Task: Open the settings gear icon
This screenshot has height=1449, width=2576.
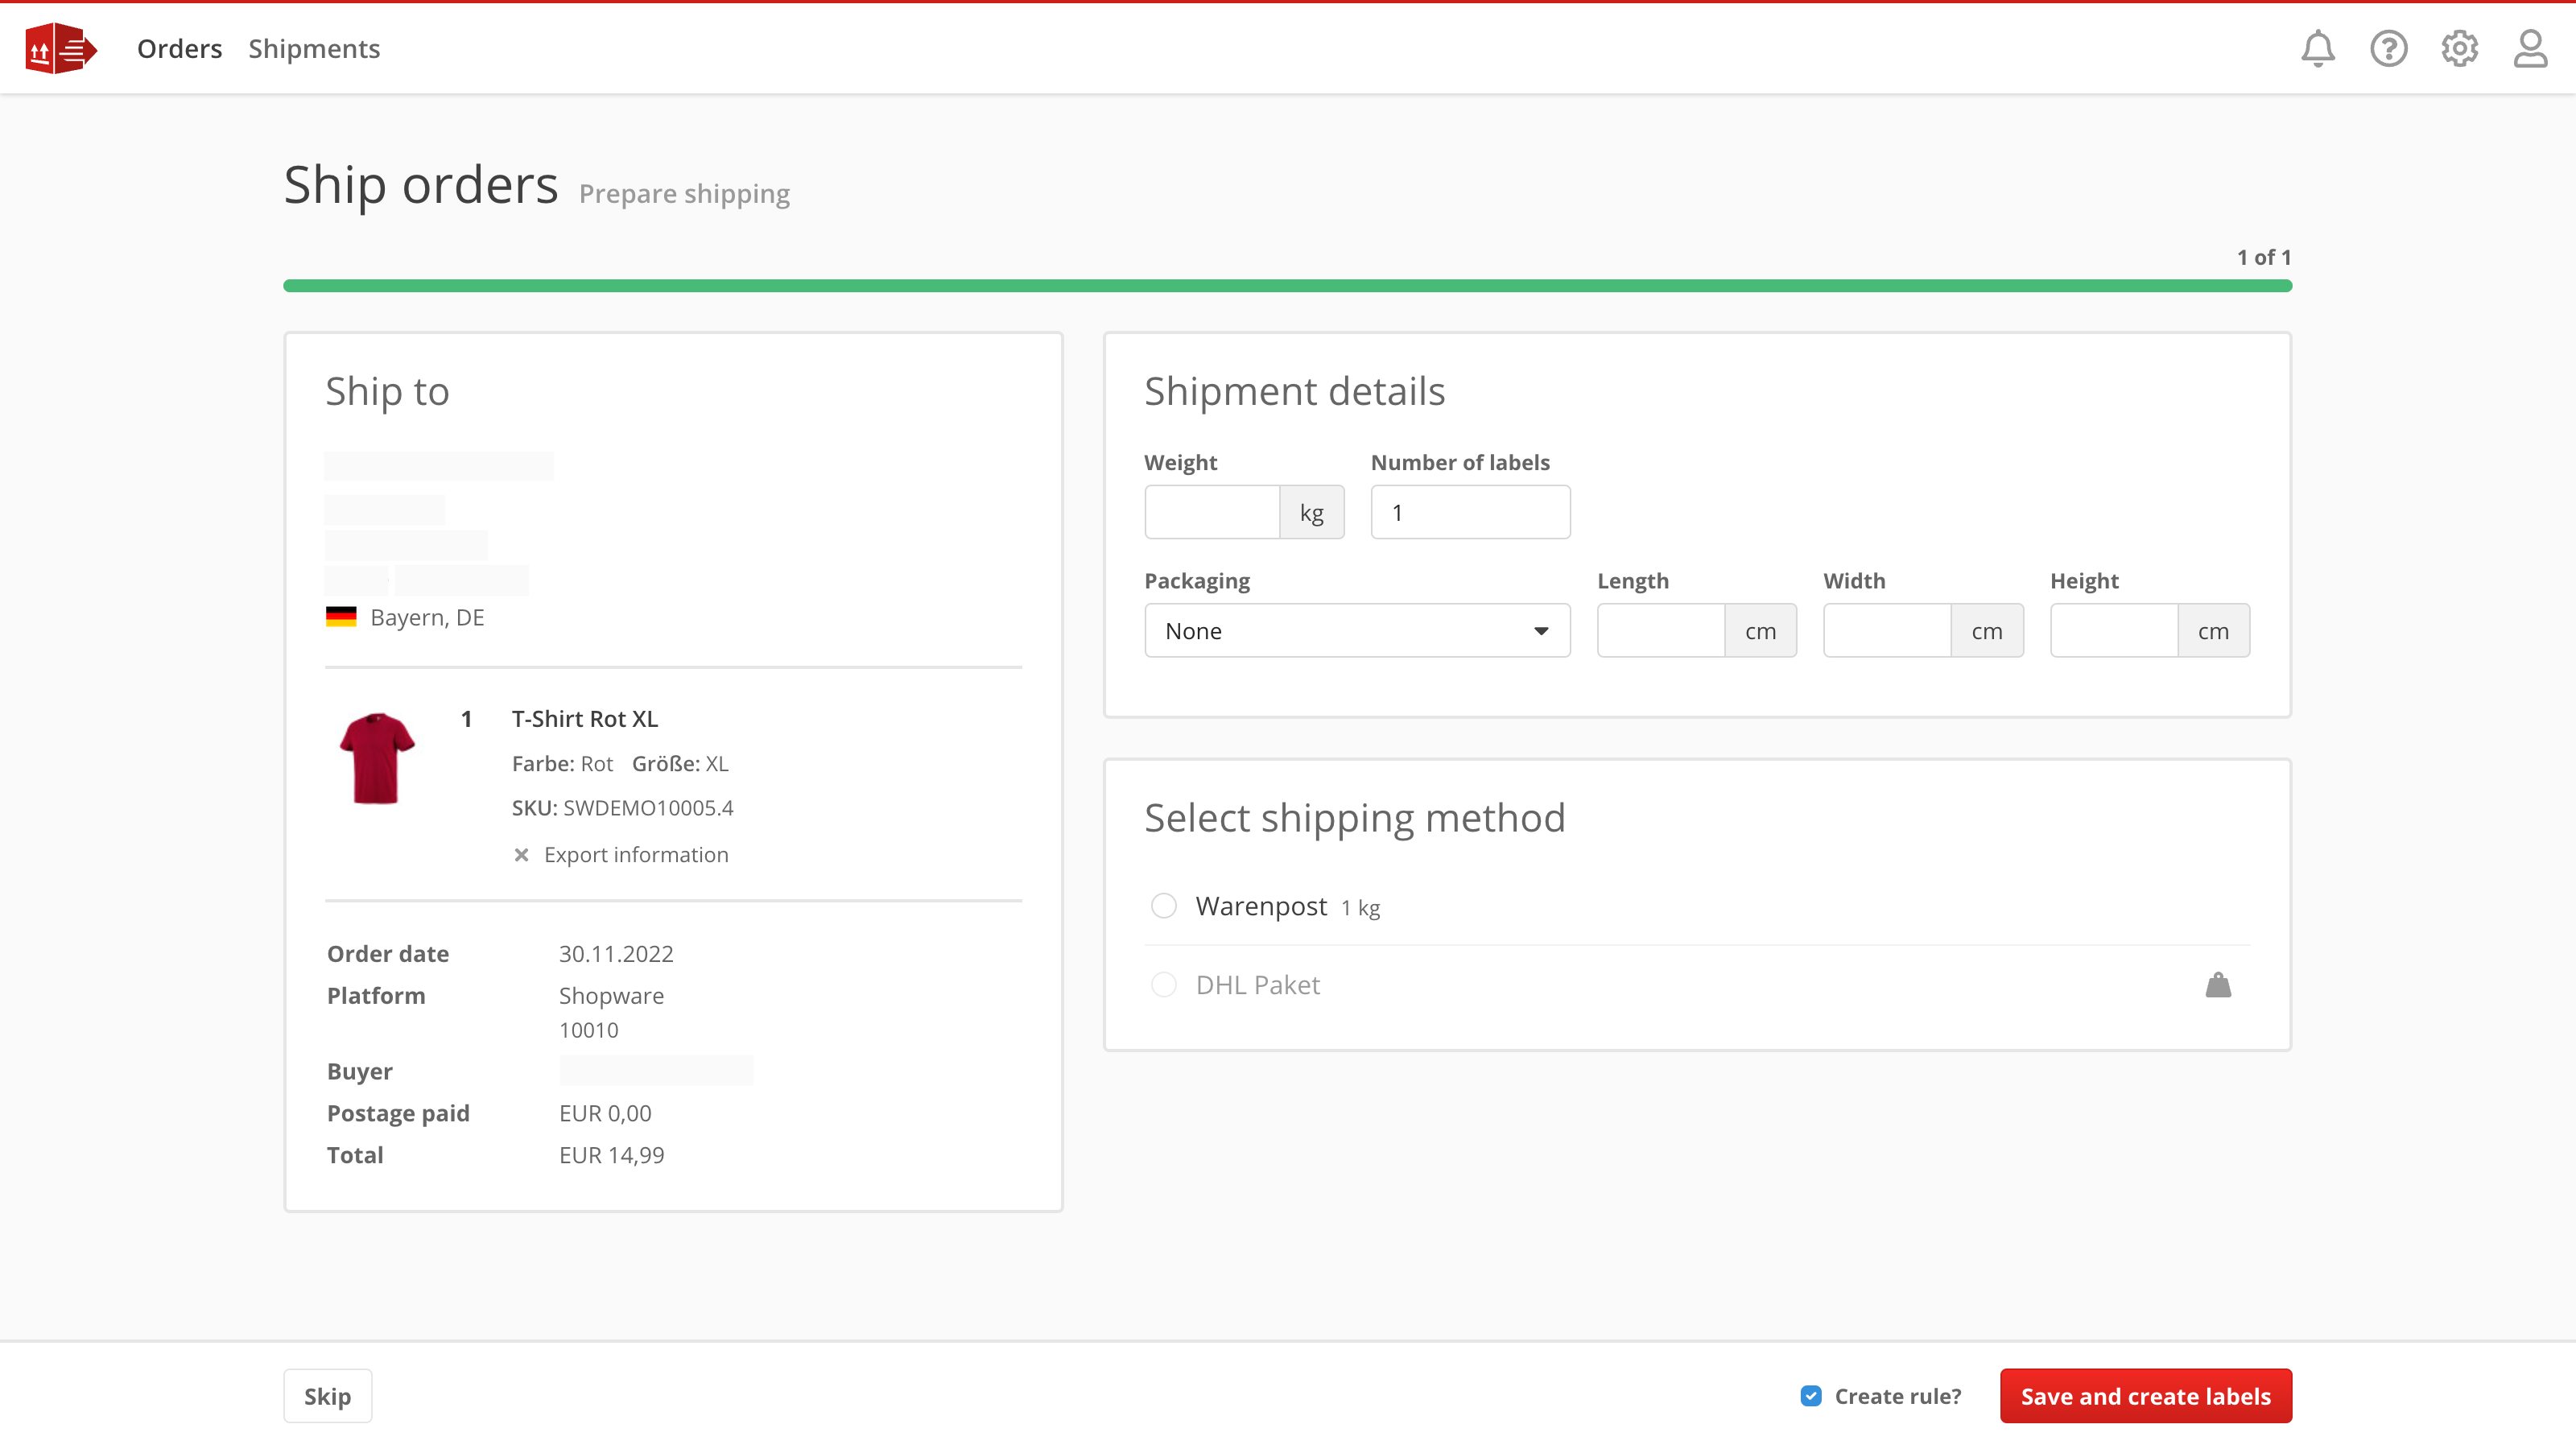Action: pos(2459,48)
